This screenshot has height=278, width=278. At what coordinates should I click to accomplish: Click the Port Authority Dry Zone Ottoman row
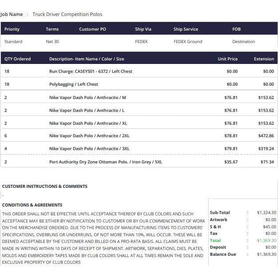[139, 162]
